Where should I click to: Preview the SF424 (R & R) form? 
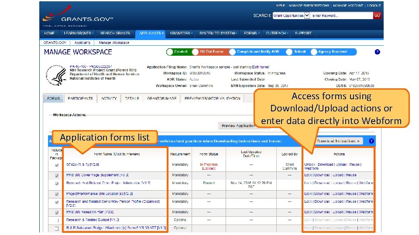[x=82, y=164]
